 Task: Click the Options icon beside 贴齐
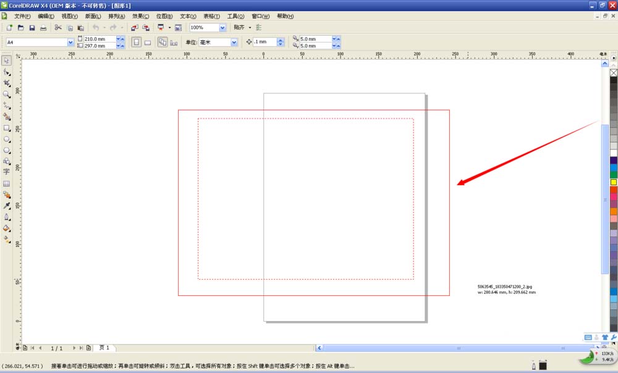point(258,28)
